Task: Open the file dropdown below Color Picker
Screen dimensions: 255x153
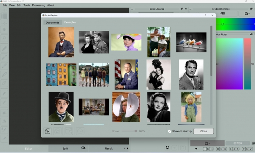Action: 207,143
